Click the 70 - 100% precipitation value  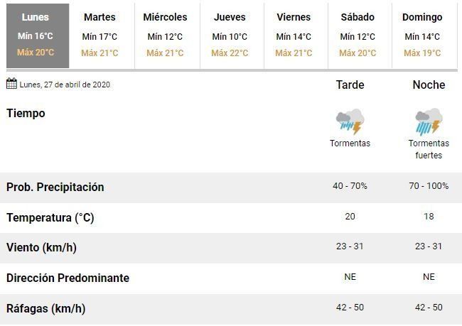429,186
